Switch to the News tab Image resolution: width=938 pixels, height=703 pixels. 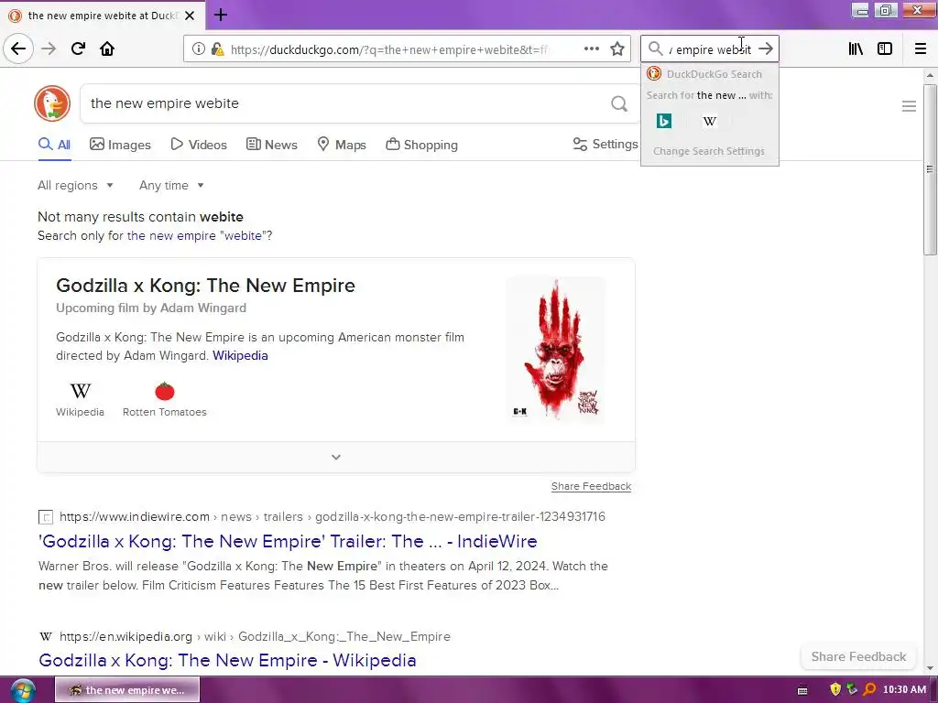tap(272, 145)
